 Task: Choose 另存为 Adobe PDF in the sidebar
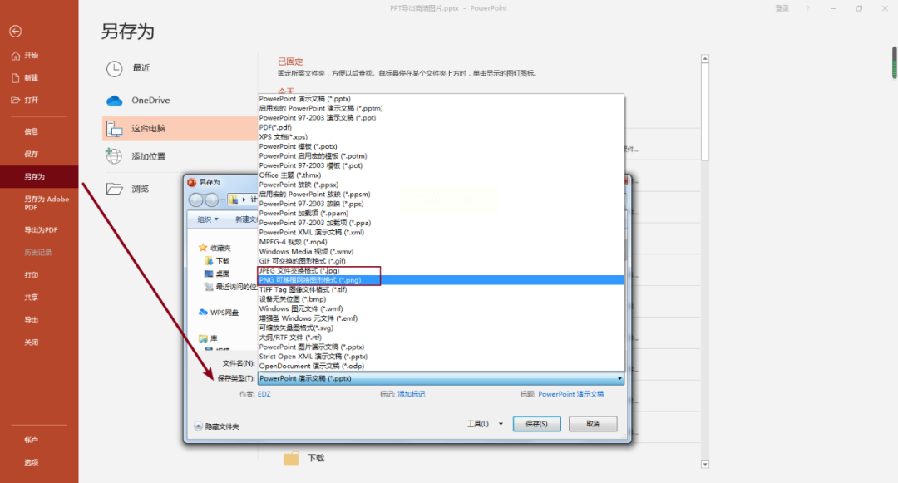pyautogui.click(x=47, y=203)
